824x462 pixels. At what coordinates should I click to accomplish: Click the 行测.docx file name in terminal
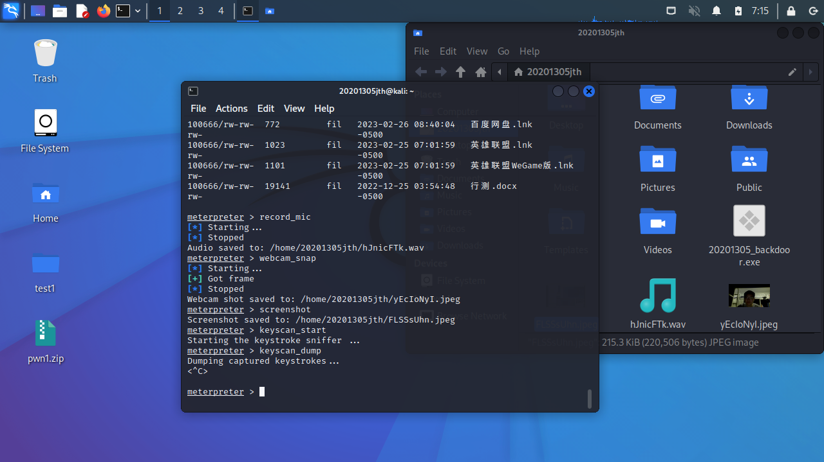pos(494,186)
